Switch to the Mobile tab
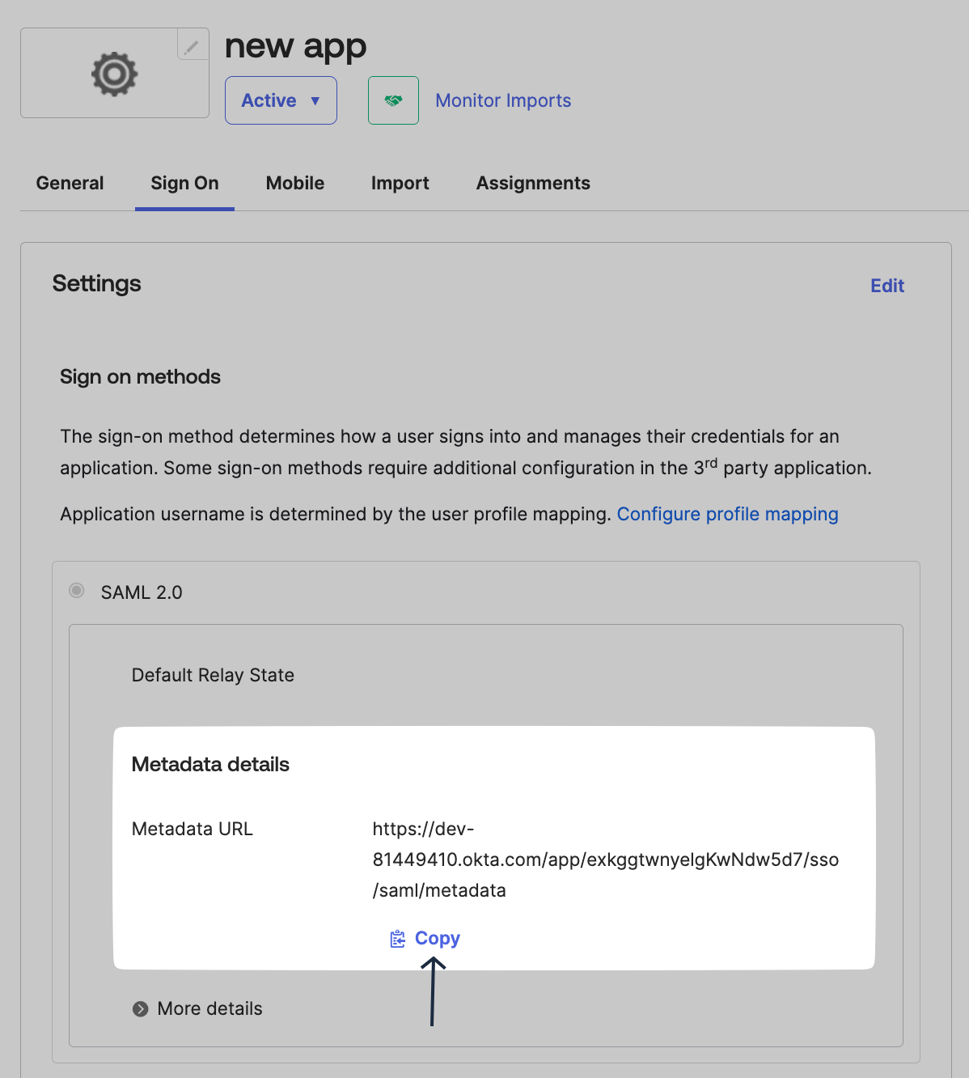This screenshot has height=1078, width=969. click(x=294, y=183)
